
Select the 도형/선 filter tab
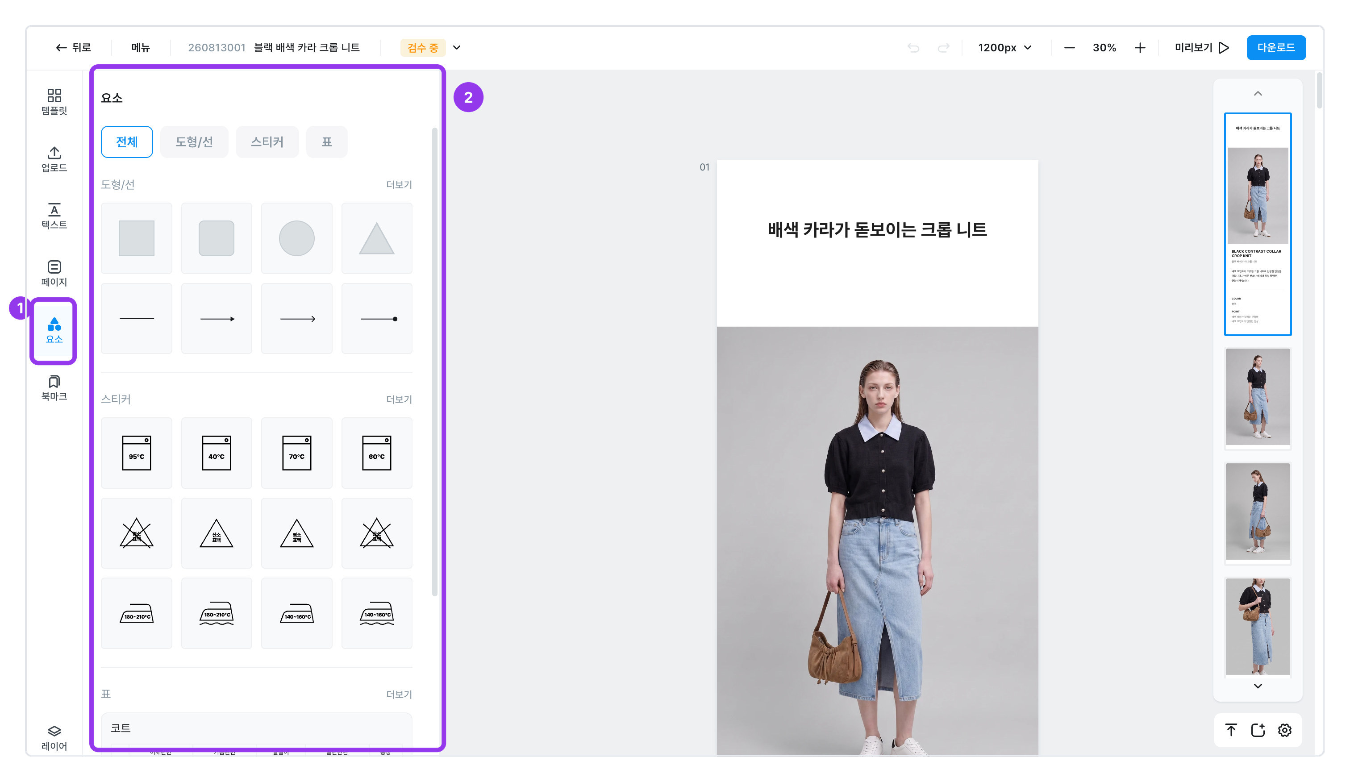194,142
